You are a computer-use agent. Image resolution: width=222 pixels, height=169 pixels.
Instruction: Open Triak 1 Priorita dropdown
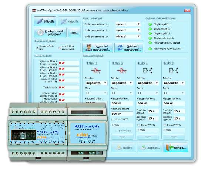coord(96,83)
